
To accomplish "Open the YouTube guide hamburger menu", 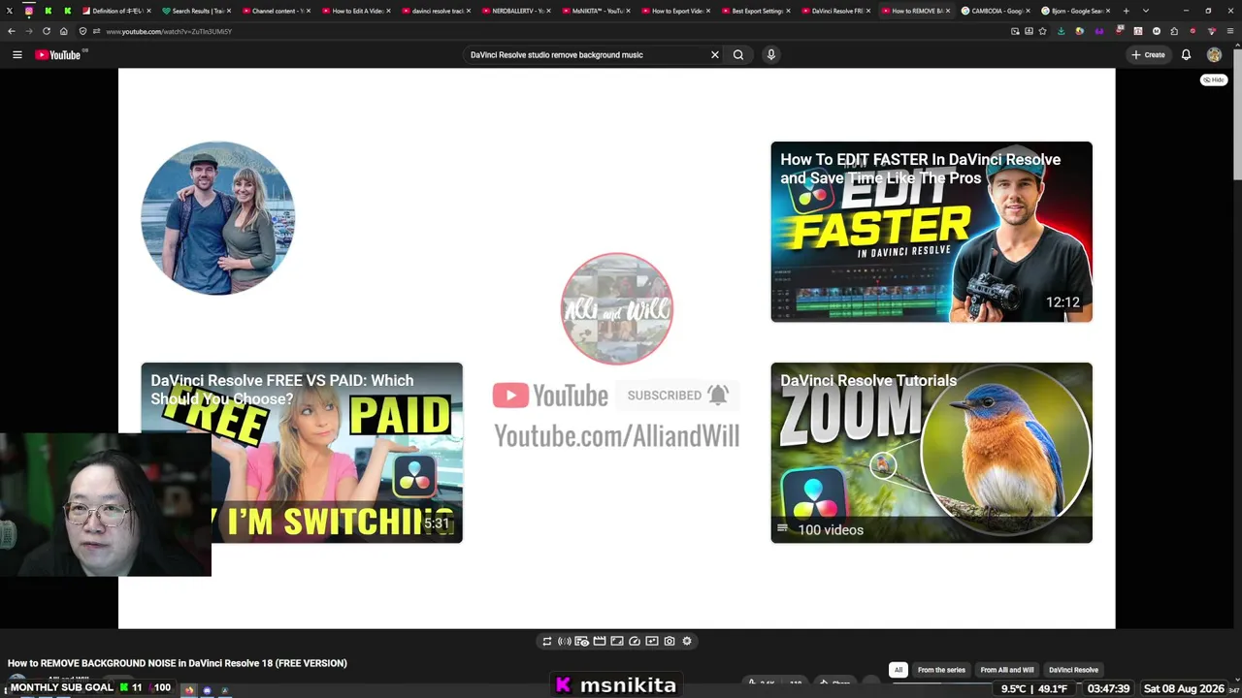I will pyautogui.click(x=16, y=55).
